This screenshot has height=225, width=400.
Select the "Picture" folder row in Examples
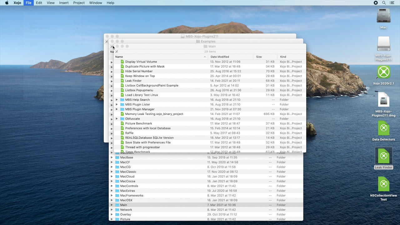pyautogui.click(x=206, y=219)
